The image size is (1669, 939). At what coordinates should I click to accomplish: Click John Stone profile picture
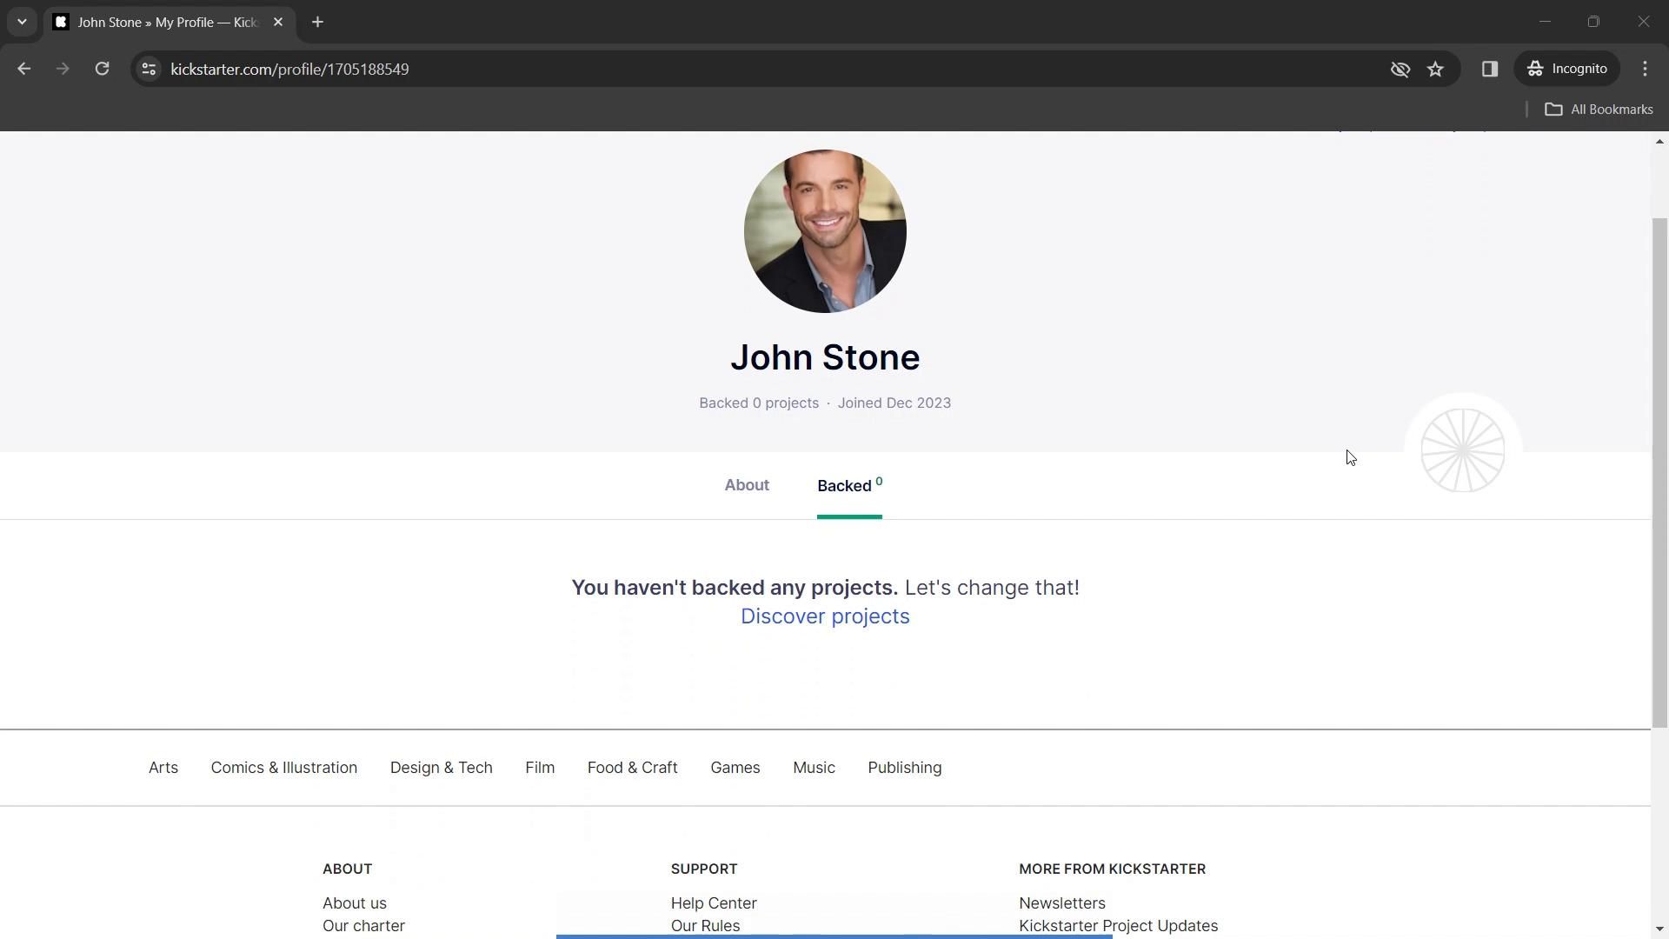click(x=825, y=231)
